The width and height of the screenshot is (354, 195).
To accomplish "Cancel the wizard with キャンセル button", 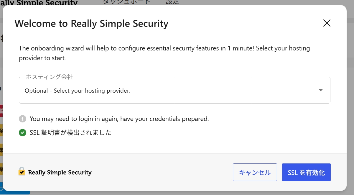I will (x=255, y=172).
